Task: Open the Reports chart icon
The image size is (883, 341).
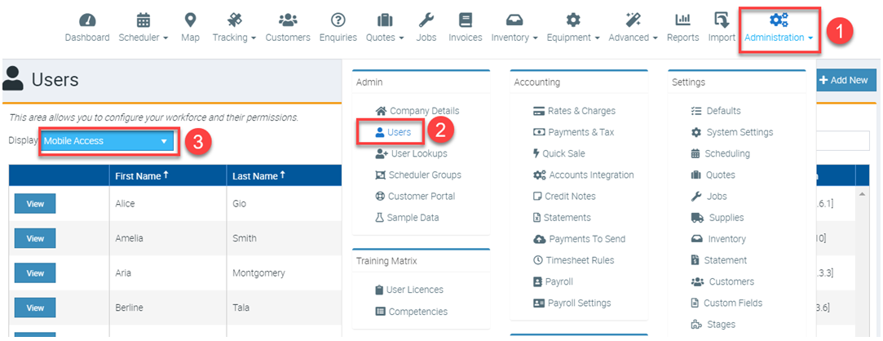Action: coord(682,20)
